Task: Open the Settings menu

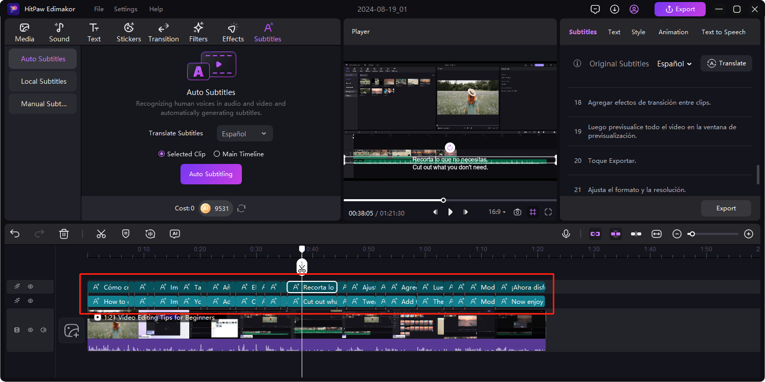Action: (x=125, y=9)
